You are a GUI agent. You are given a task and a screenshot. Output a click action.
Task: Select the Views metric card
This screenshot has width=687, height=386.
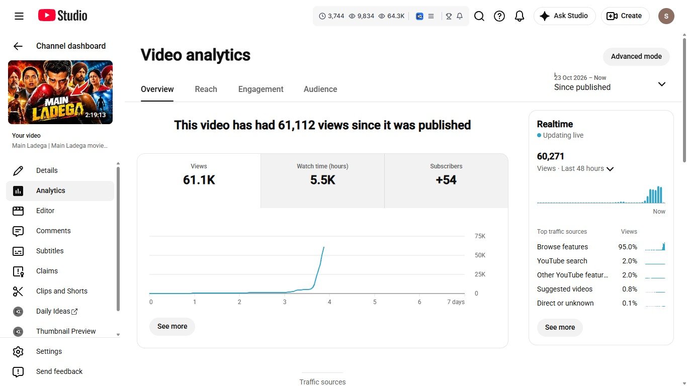199,180
